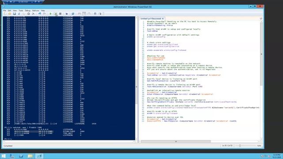Viewport: 283px width, 159px height.
Task: Stop operation using the square stop icon
Action: point(60,14)
